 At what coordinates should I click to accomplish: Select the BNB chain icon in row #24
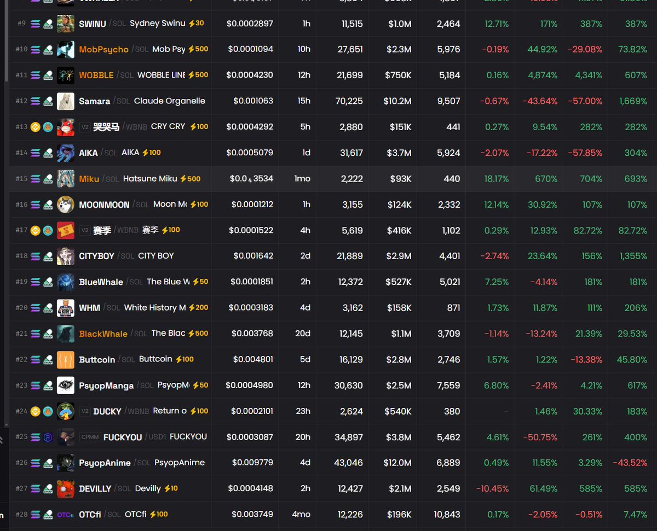pos(36,411)
